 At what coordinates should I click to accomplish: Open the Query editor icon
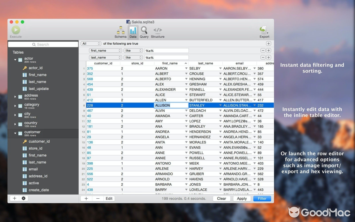click(144, 30)
